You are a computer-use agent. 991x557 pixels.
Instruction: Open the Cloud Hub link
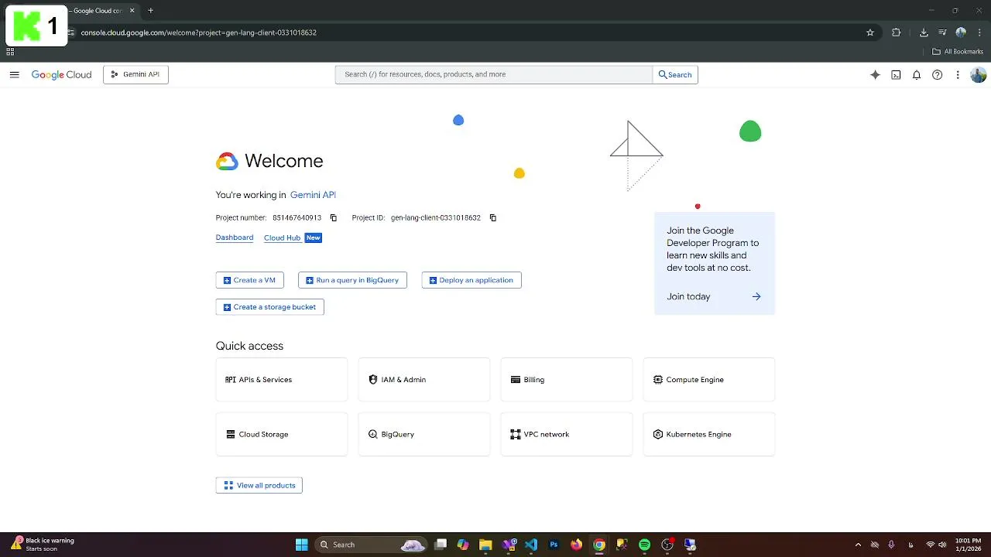pos(282,237)
